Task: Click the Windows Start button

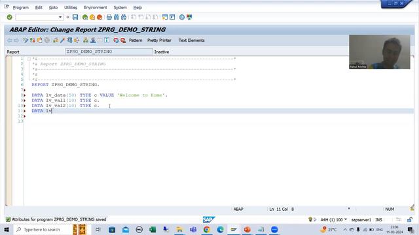Action: [7, 229]
